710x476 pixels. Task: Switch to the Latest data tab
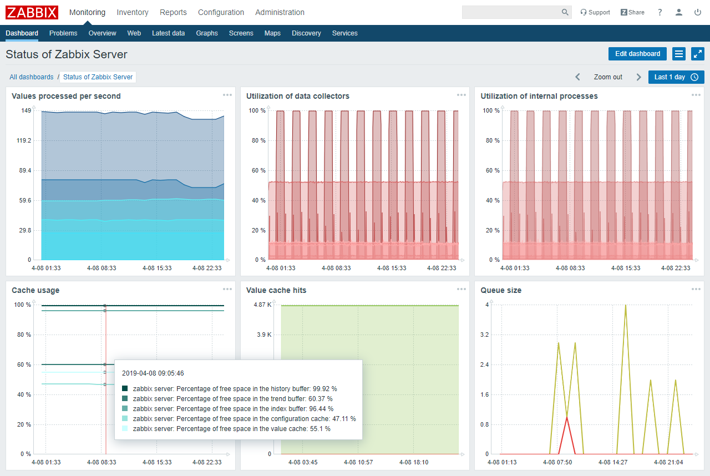coord(168,33)
